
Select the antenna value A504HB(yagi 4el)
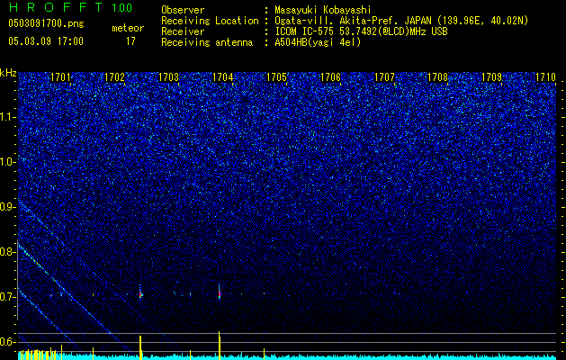click(318, 42)
